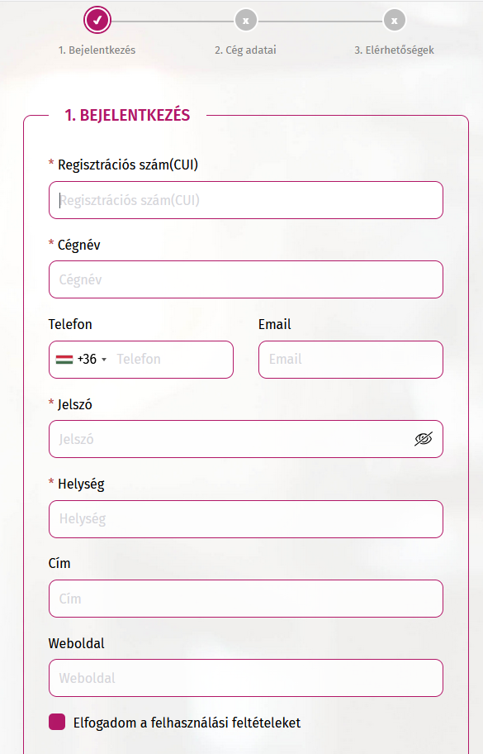Toggle password visibility eye icon

click(423, 438)
